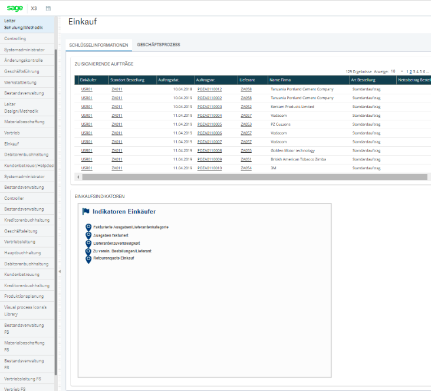Image resolution: width=431 pixels, height=391 pixels.
Task: Sort by the Auftragsnr. column header
Action: (216, 80)
